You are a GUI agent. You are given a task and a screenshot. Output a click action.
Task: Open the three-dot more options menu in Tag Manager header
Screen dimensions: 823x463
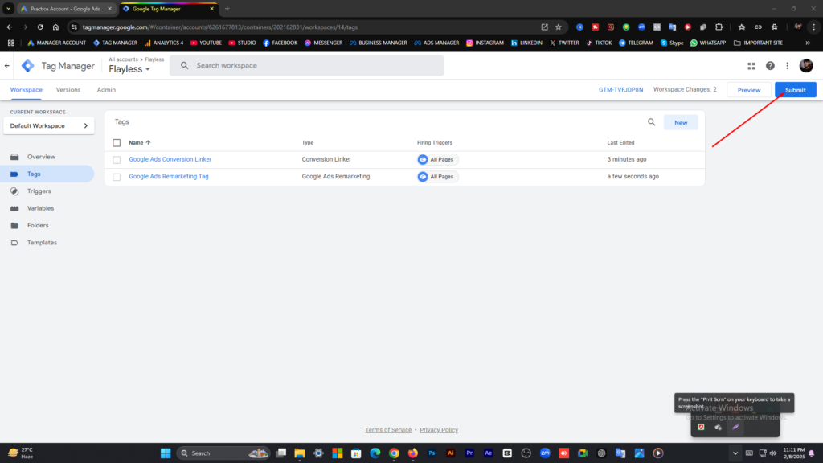point(788,66)
